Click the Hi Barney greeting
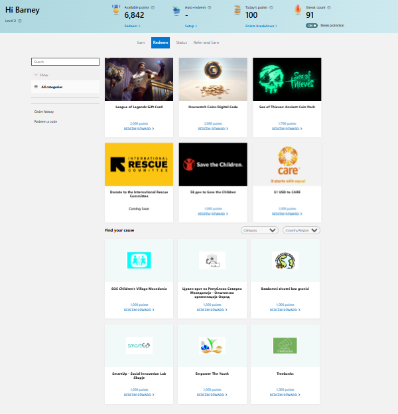398x414 pixels. pos(23,10)
